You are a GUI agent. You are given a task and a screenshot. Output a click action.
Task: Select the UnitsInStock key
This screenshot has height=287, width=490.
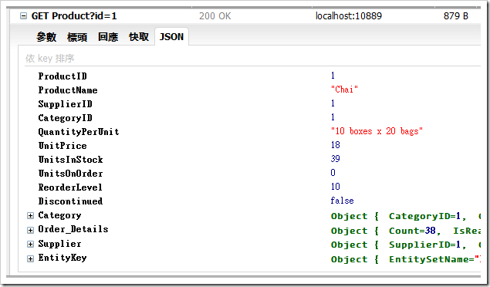click(71, 160)
